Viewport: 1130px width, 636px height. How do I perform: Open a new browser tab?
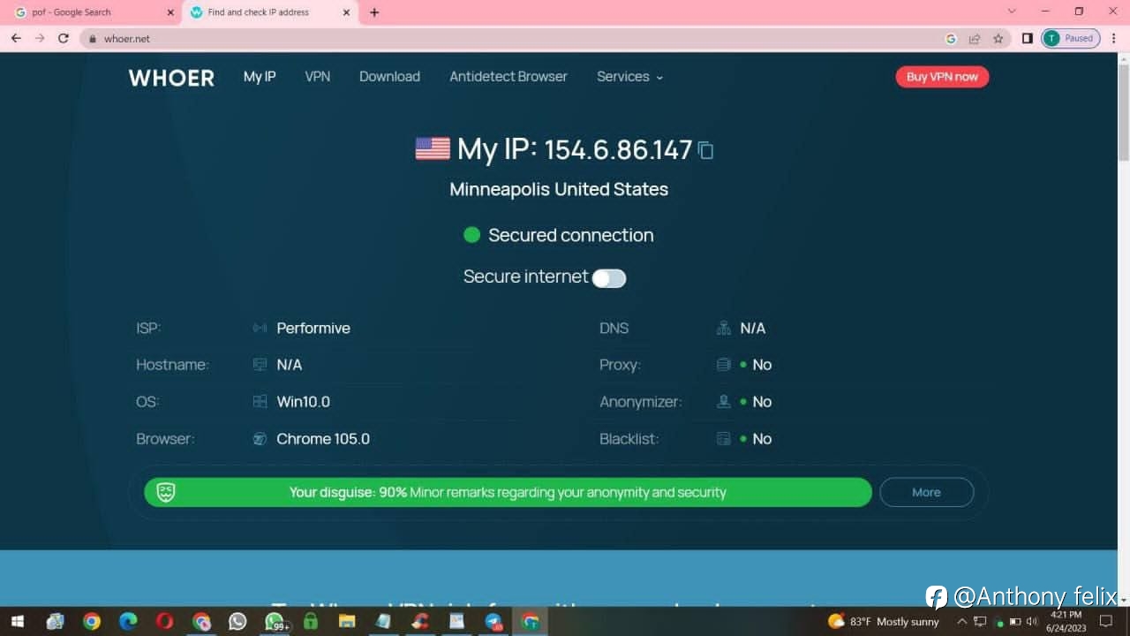pyautogui.click(x=374, y=12)
